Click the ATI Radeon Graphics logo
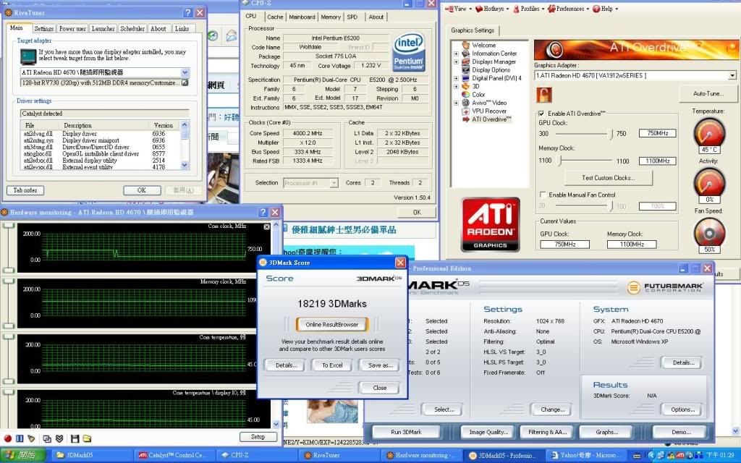The width and height of the screenshot is (741, 463). tap(490, 224)
